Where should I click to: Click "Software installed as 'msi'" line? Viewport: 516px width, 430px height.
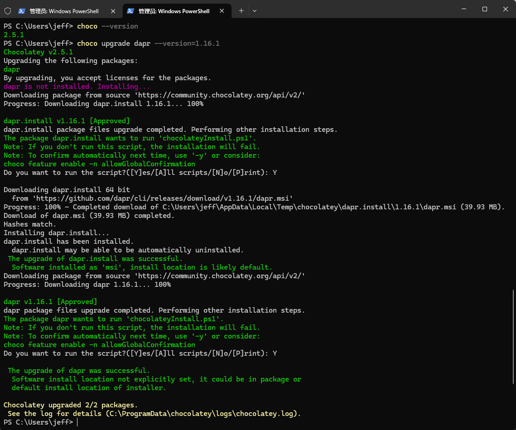tap(142, 267)
